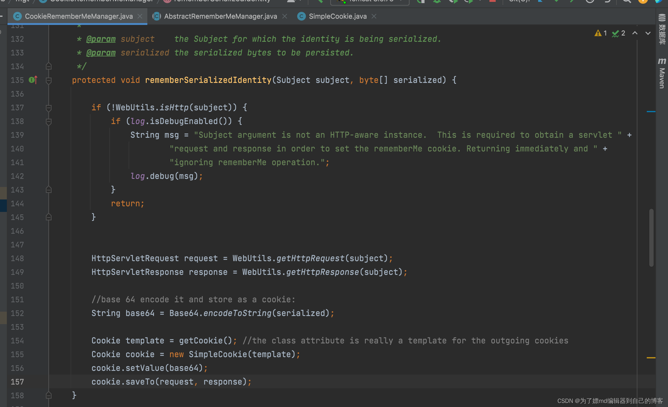Click the editor vertical scrollbar thumb
This screenshot has width=668, height=407.
coord(651,238)
